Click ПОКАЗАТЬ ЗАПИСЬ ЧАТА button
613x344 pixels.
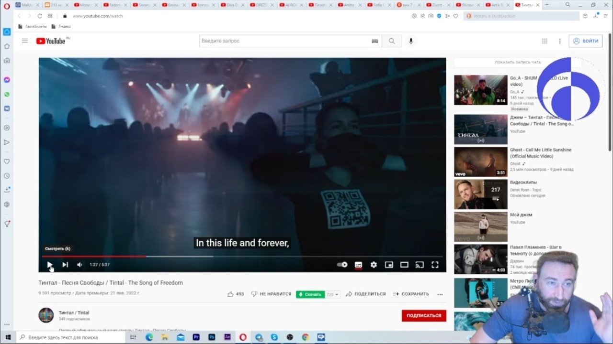pos(518,63)
